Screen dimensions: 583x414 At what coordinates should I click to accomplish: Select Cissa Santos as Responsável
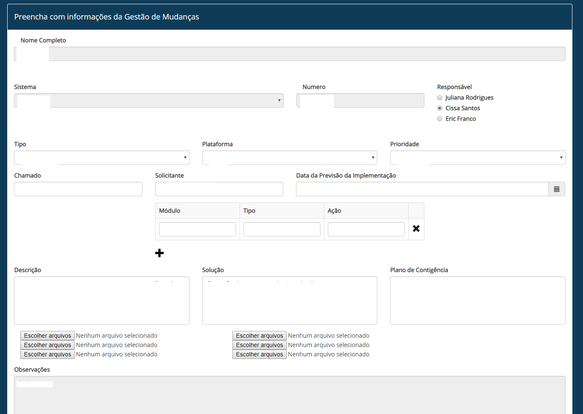[x=440, y=108]
